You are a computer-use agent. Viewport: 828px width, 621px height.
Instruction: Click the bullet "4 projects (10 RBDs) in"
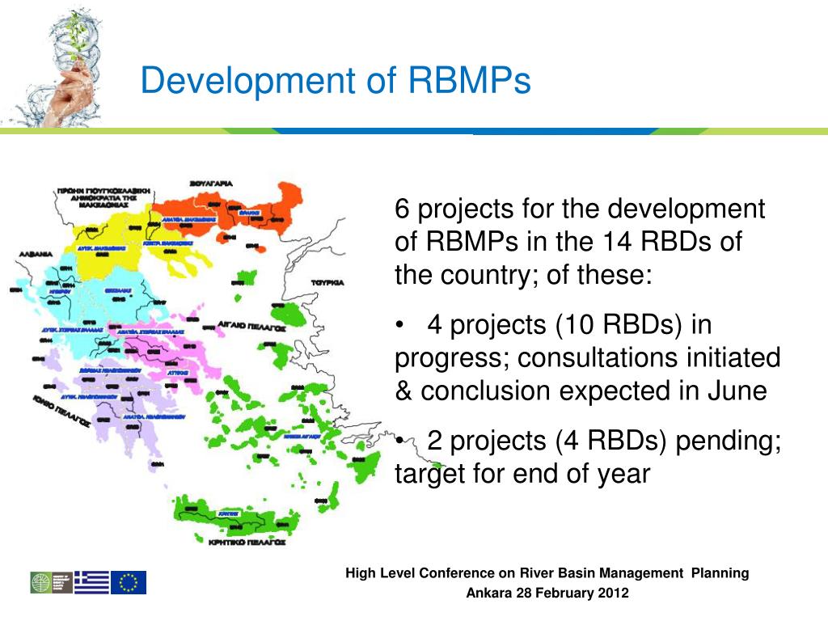[x=553, y=324]
